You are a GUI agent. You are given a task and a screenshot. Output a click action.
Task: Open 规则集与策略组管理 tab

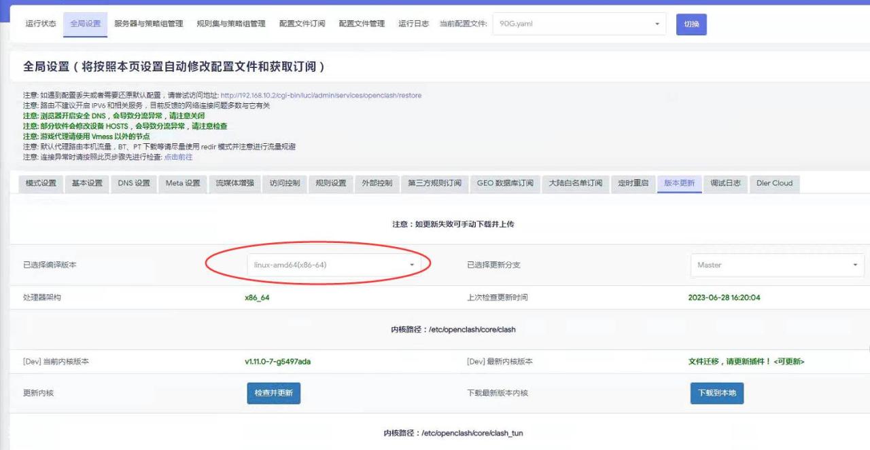coord(231,24)
